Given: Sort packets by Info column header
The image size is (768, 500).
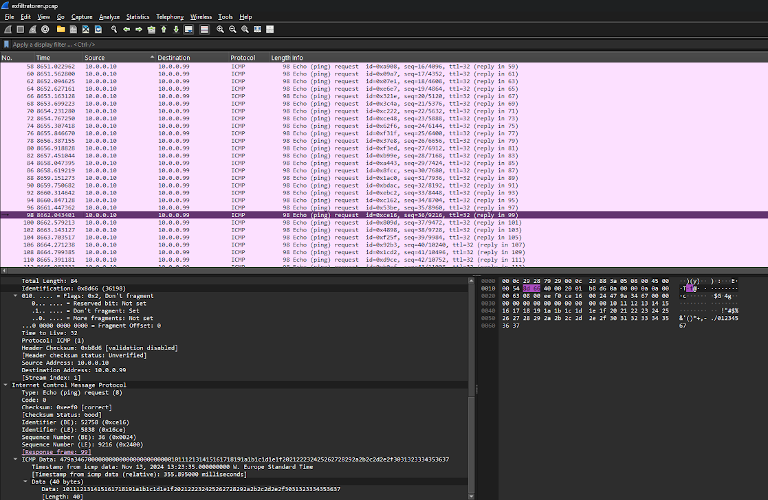Looking at the screenshot, I should (x=529, y=58).
